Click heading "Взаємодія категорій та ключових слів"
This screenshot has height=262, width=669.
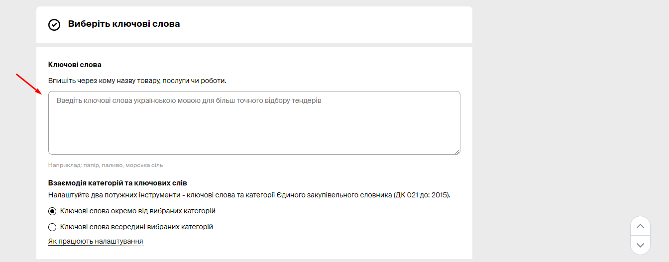[x=117, y=183]
